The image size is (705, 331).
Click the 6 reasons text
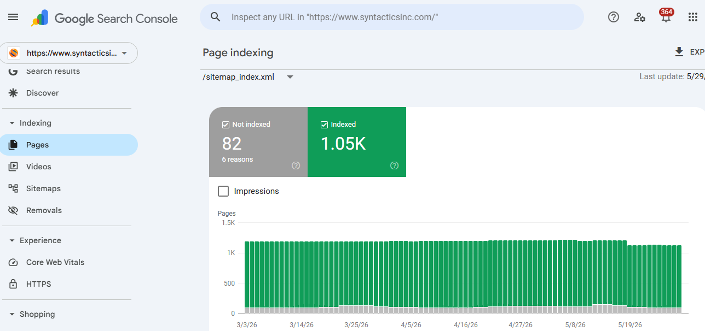238,159
